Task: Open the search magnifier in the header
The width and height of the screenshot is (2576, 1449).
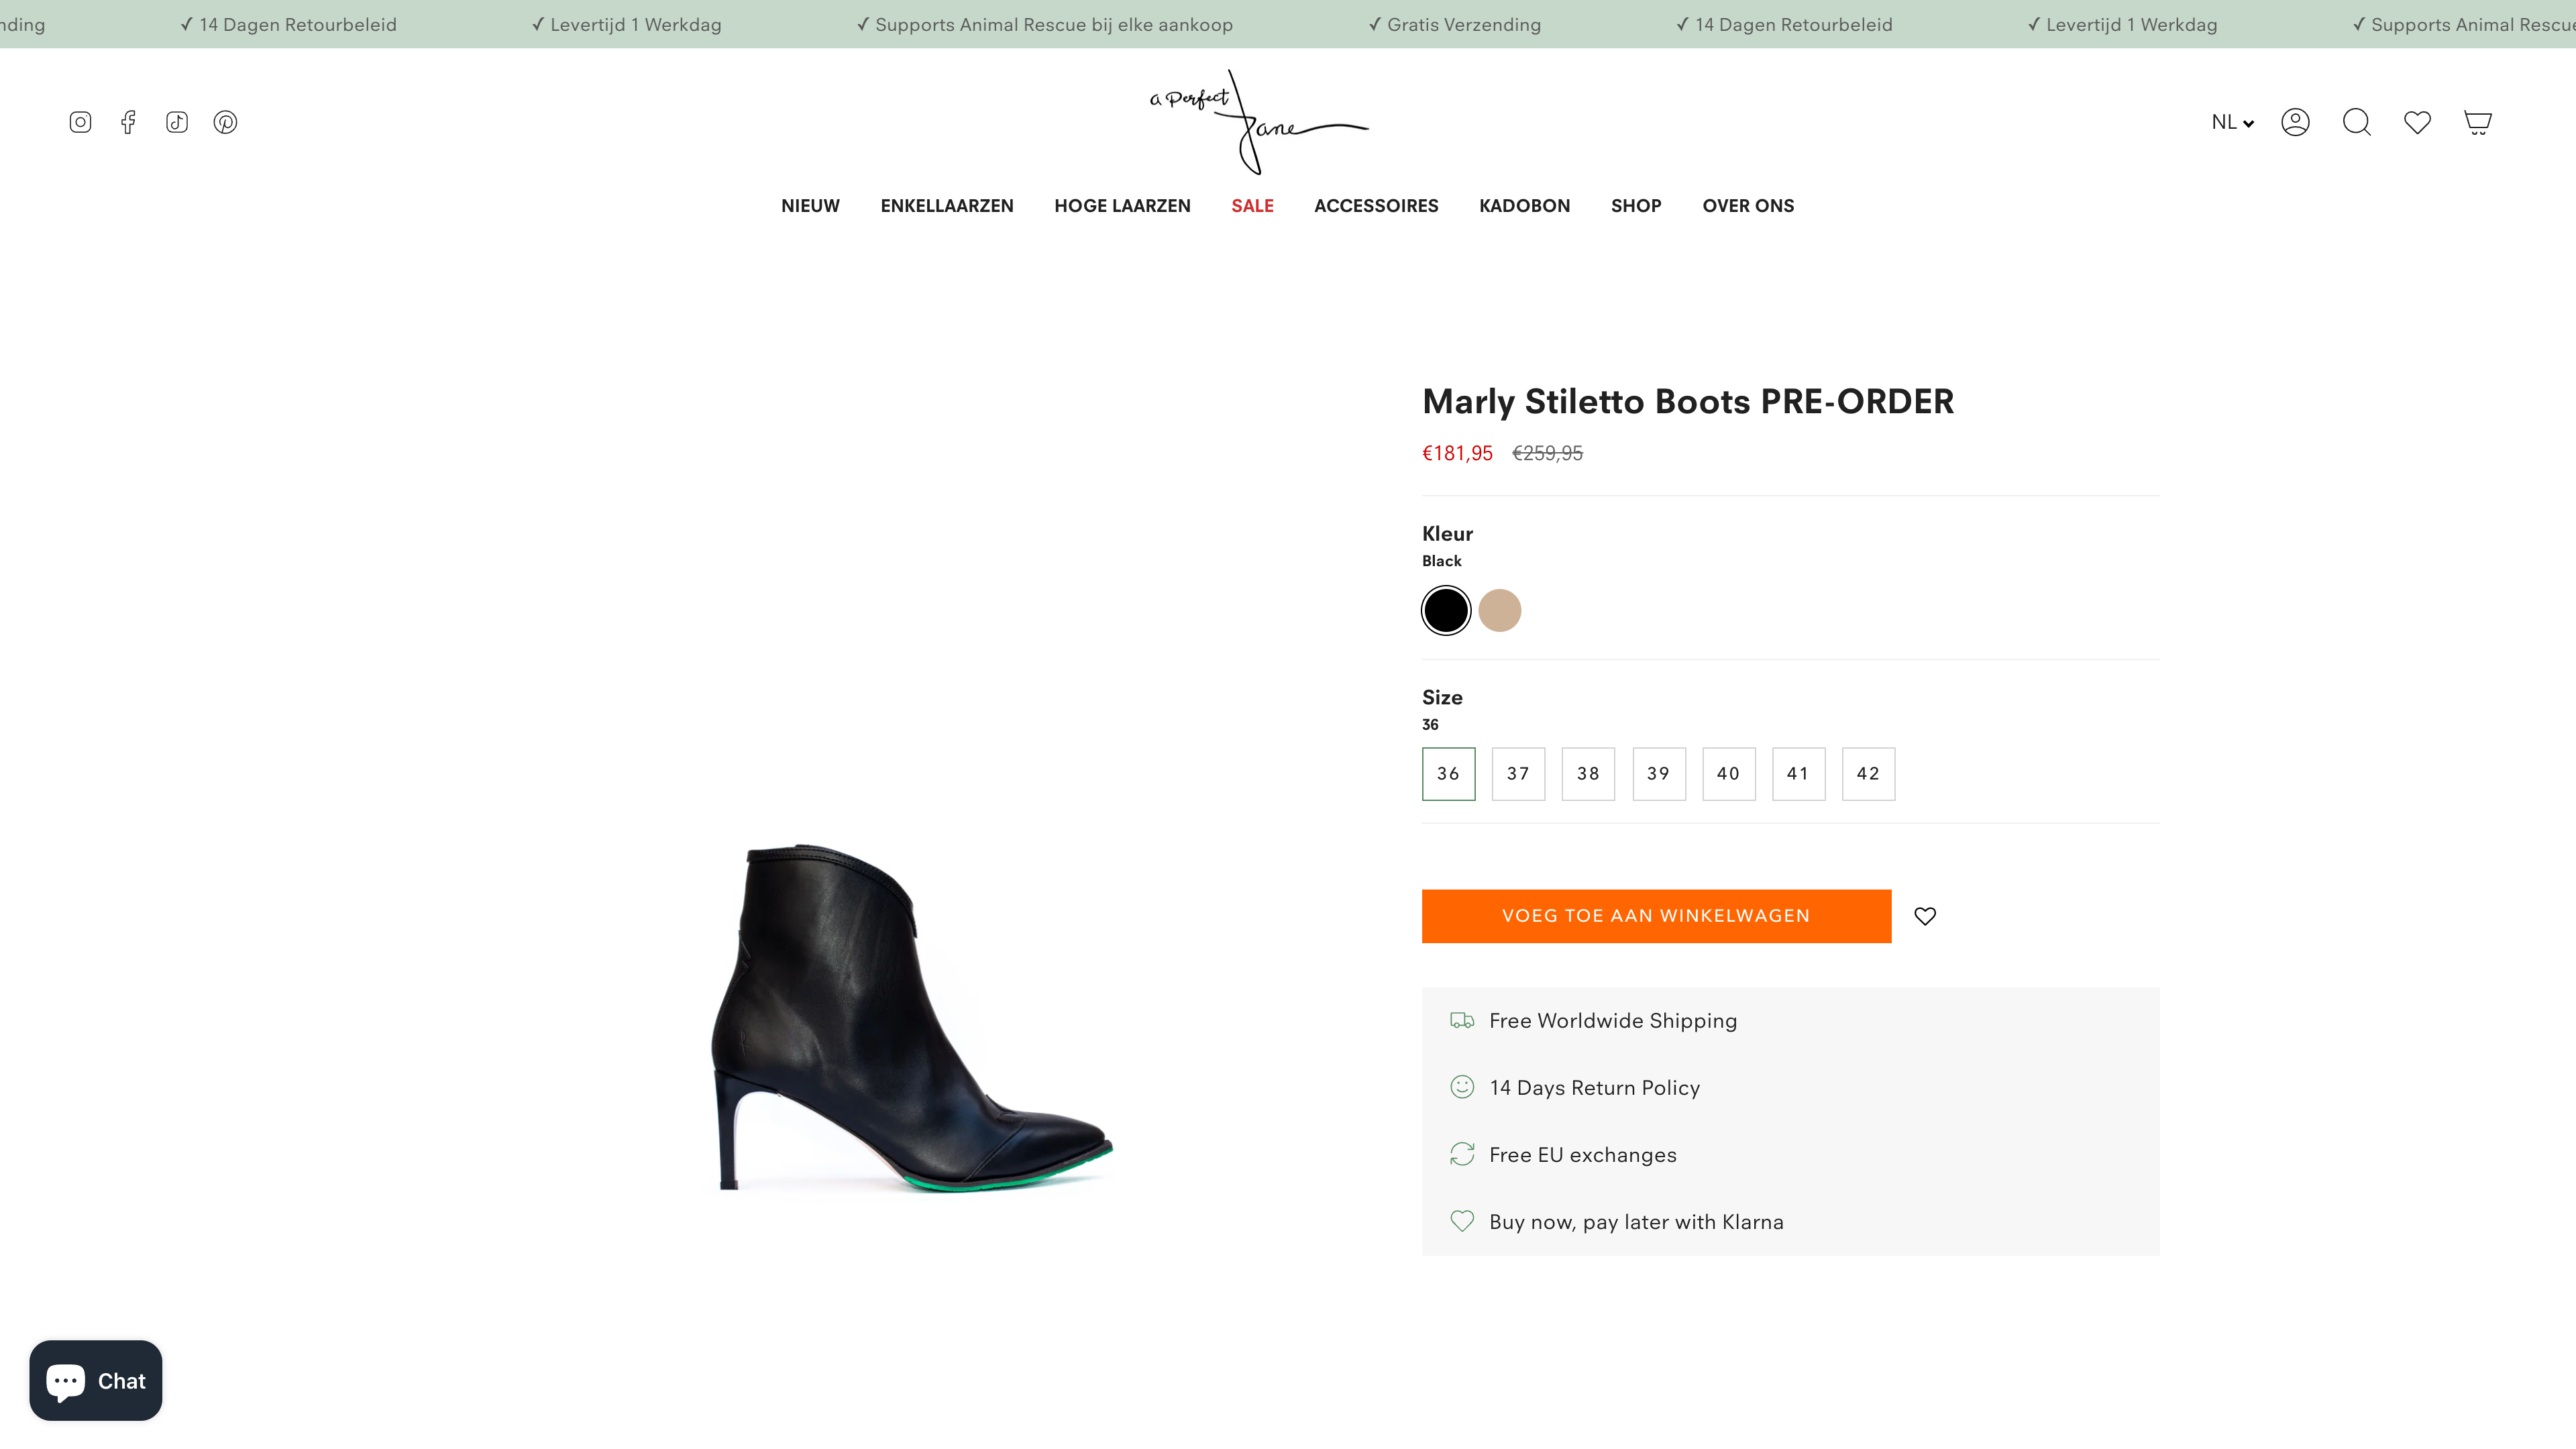Action: (2357, 122)
